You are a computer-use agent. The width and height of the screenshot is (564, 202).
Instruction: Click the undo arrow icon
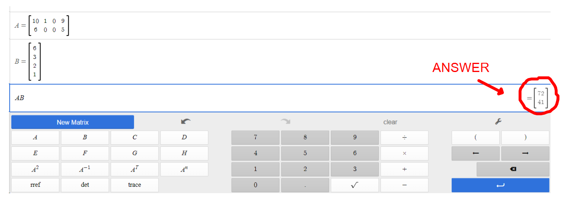coord(185,122)
